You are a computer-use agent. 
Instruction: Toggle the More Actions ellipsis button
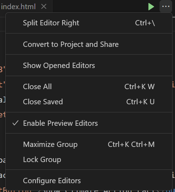click(x=166, y=6)
